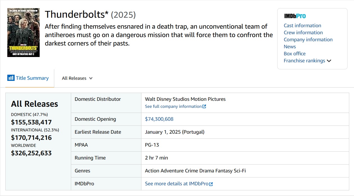The height and width of the screenshot is (196, 354).
Task: Click the movie plot summary text
Action: tap(159, 35)
